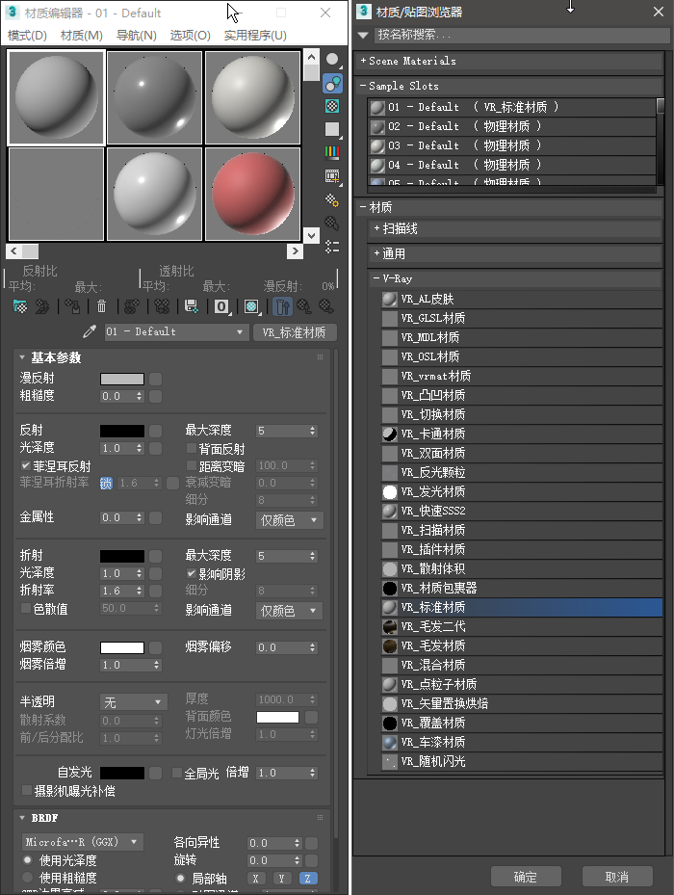Click the Go to Parent icon
The width and height of the screenshot is (674, 895).
303,306
